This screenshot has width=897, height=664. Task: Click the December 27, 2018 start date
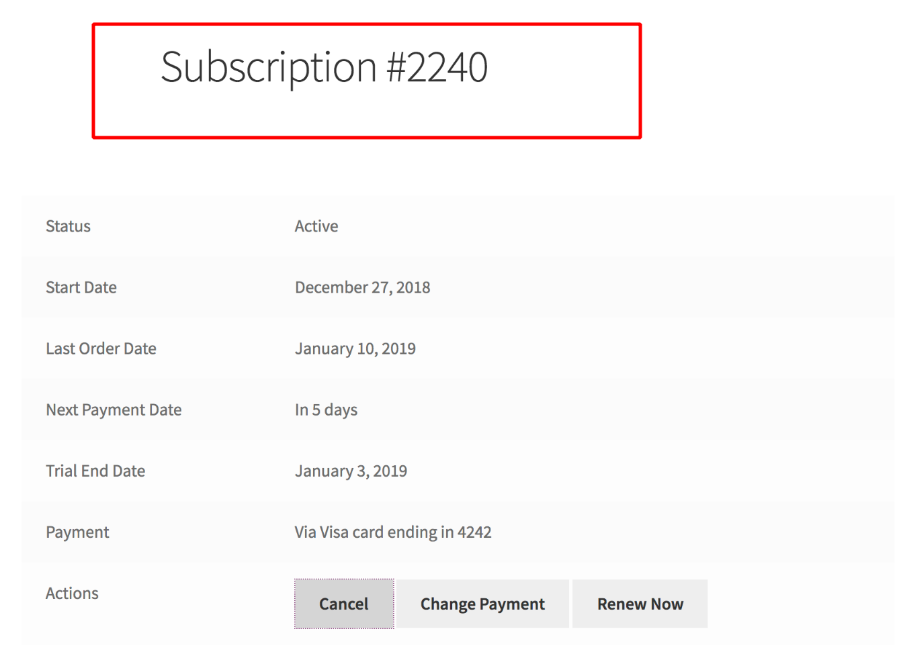click(x=362, y=287)
